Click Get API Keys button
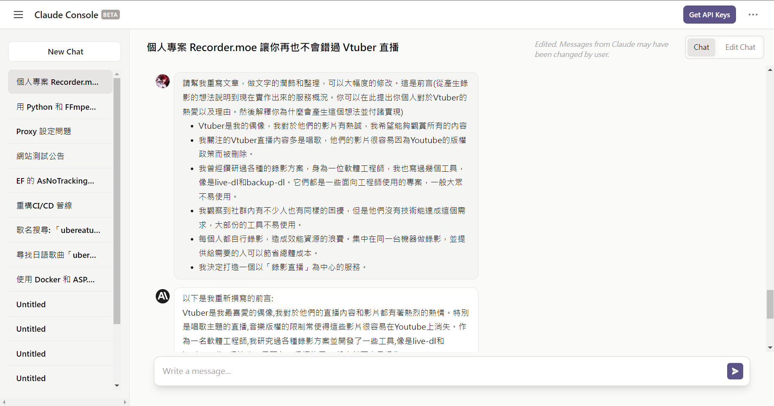Image resolution: width=774 pixels, height=406 pixels. click(709, 15)
